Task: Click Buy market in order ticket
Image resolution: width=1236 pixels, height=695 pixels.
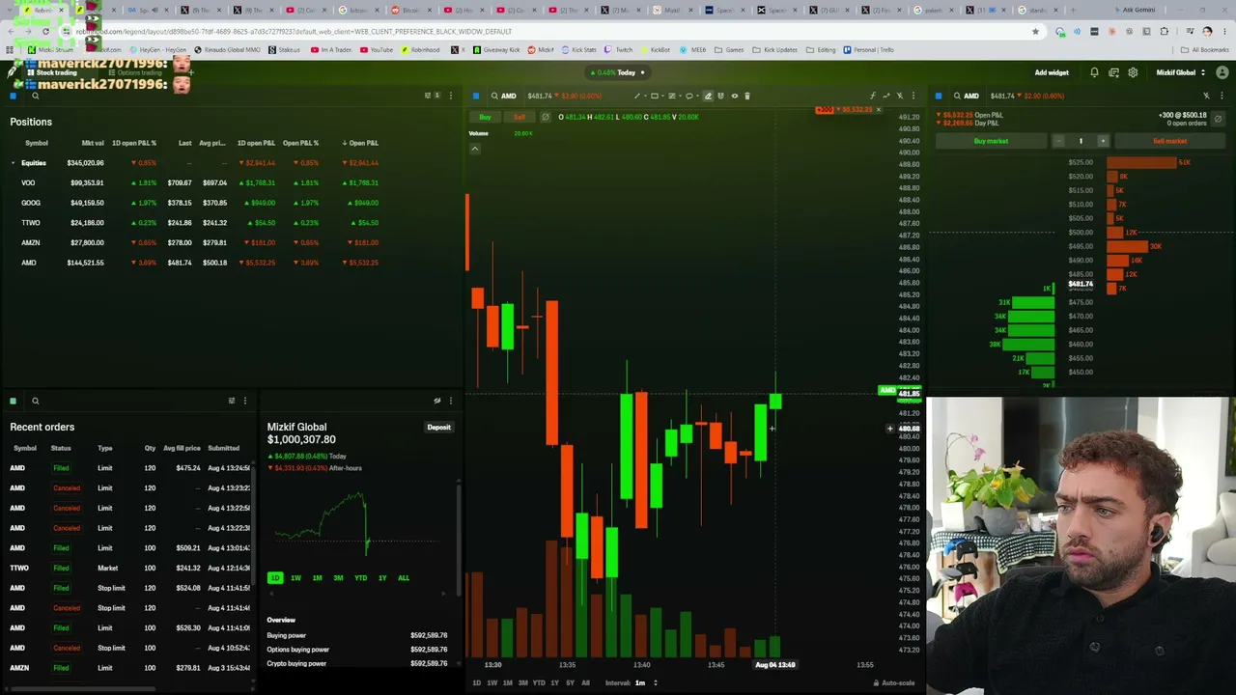Action: click(x=991, y=141)
